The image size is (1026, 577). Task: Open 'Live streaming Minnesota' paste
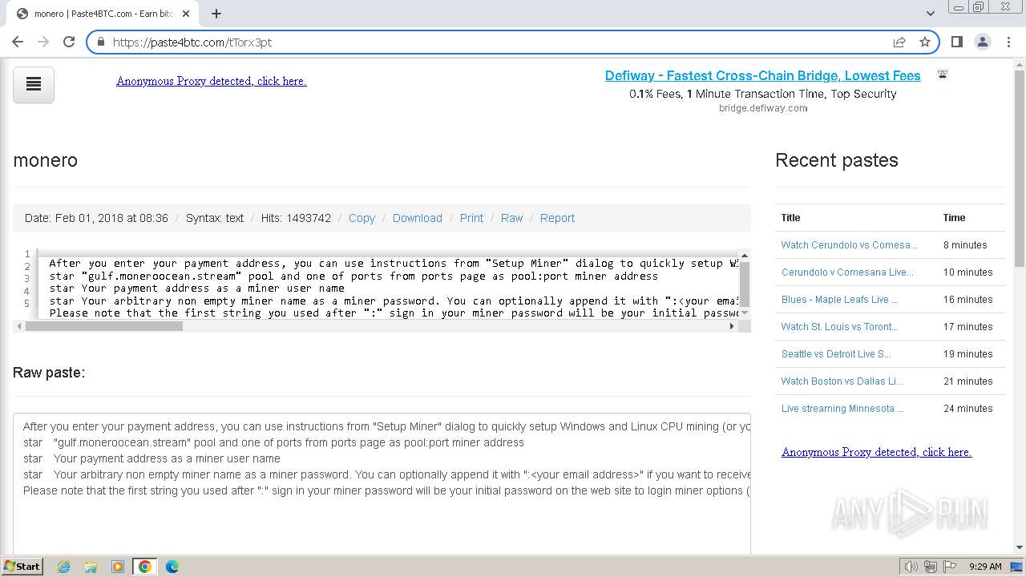click(842, 409)
